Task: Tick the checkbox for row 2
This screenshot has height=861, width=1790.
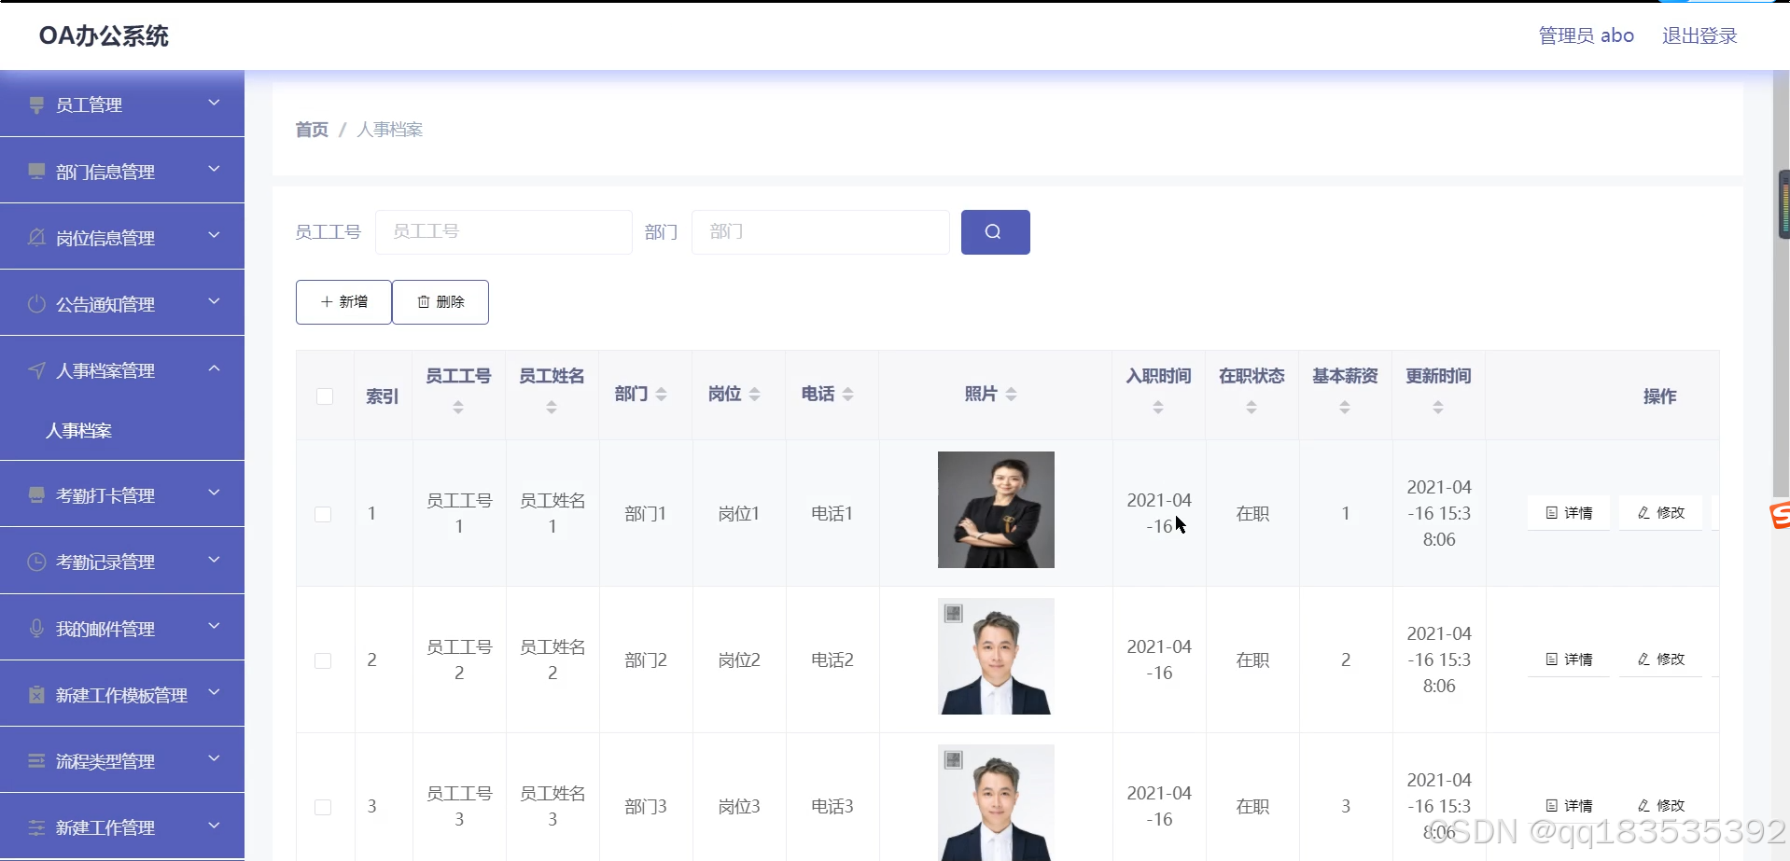Action: (323, 660)
